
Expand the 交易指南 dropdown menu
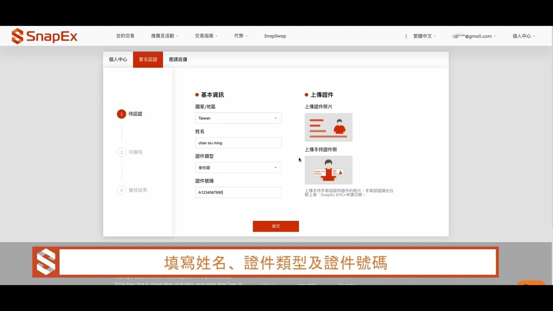pyautogui.click(x=206, y=36)
